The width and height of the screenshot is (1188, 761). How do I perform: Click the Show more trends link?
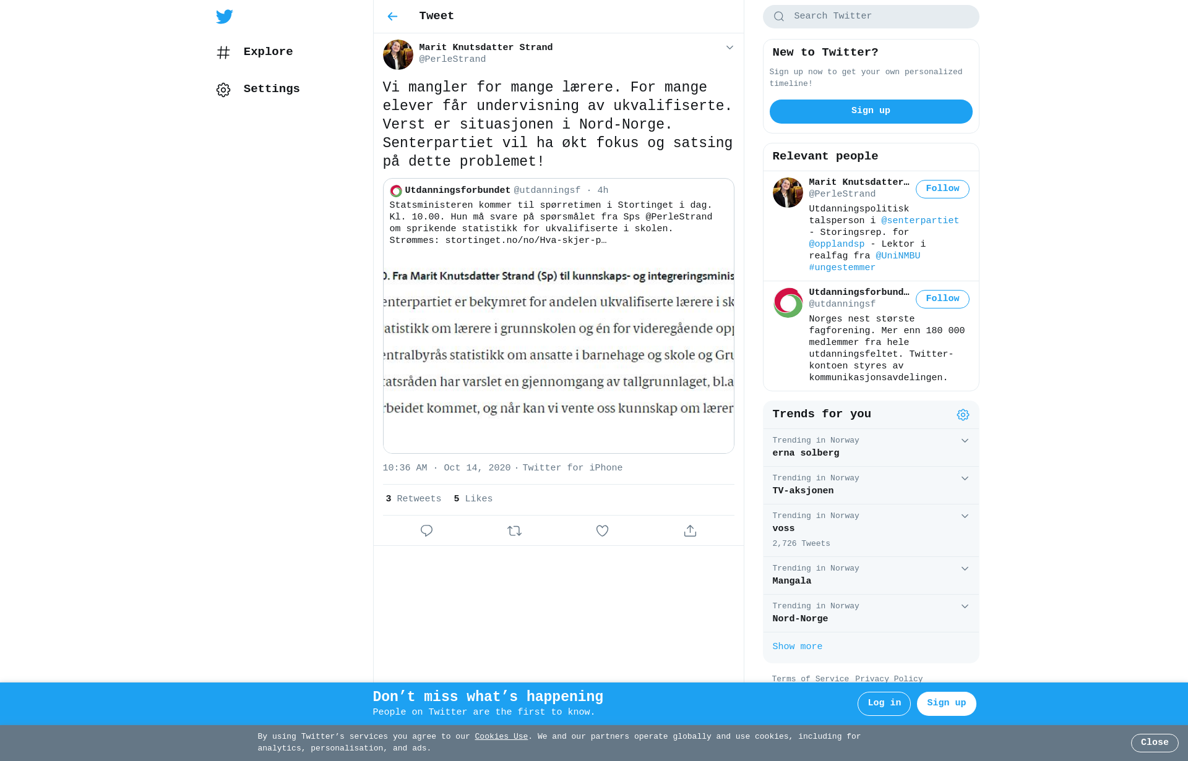click(797, 647)
